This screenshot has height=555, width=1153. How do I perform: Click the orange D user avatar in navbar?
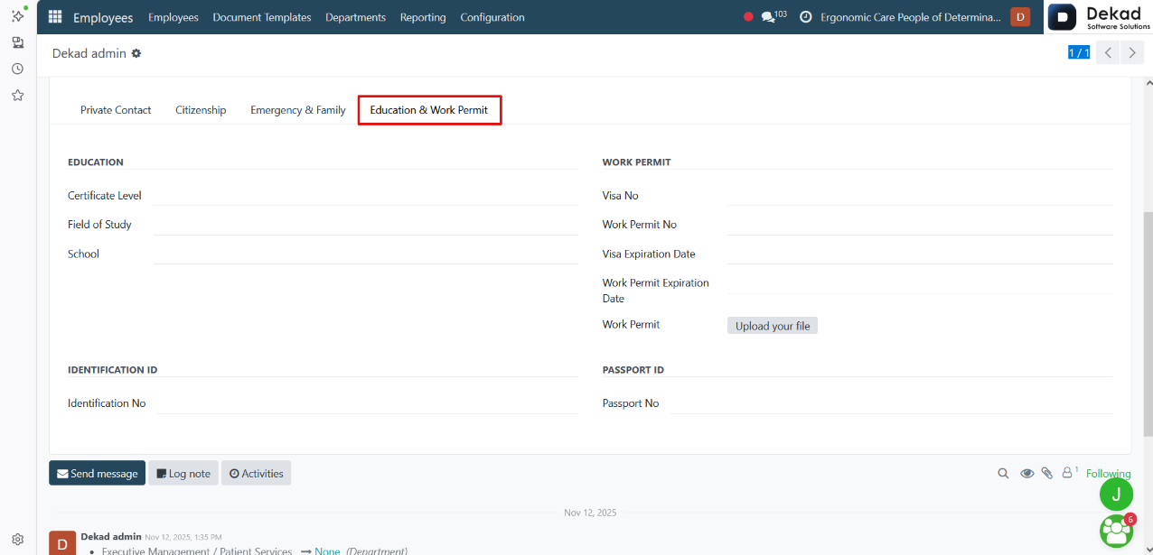(x=1020, y=17)
